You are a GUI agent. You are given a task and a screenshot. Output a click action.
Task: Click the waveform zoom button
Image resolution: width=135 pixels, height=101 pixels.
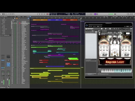[x=121, y=17]
